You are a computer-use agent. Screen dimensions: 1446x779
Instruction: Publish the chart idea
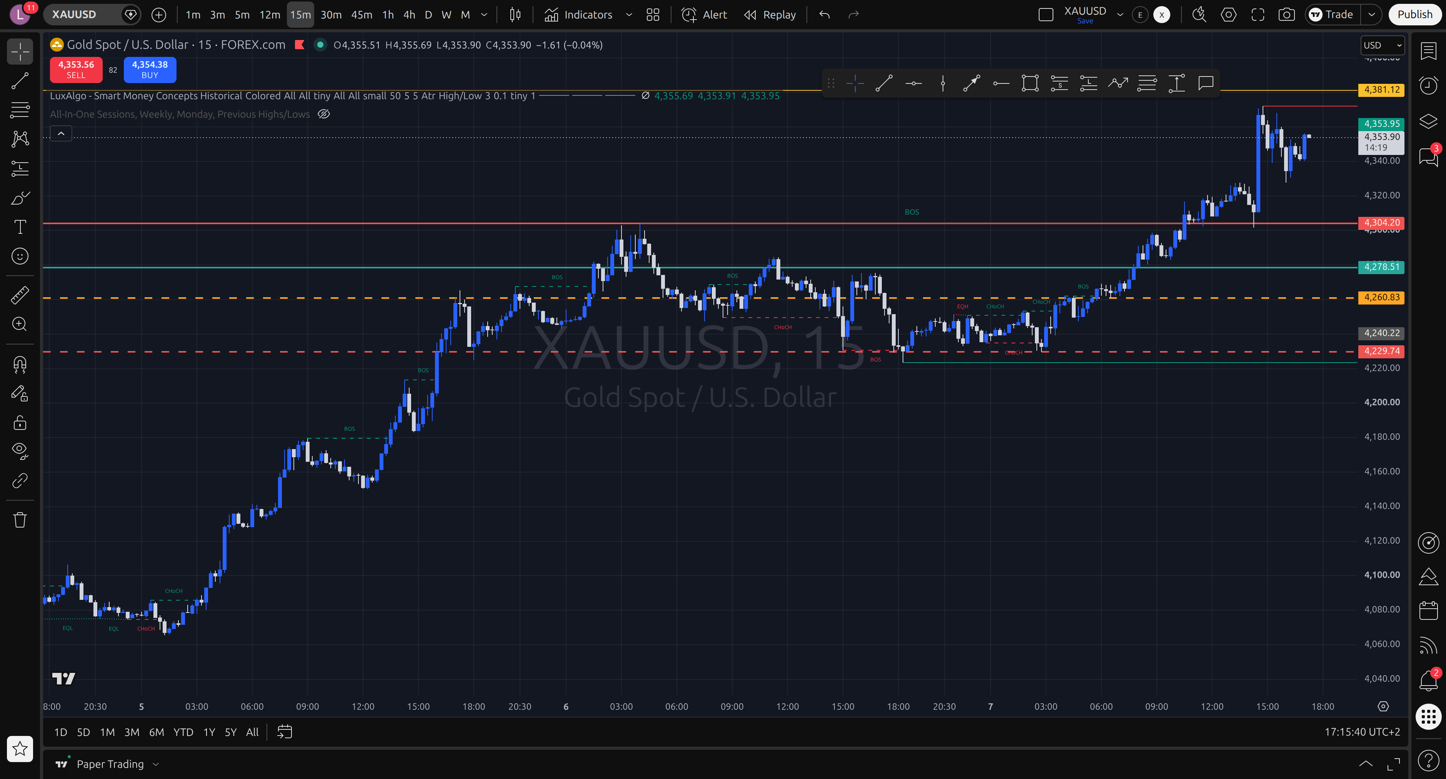tap(1414, 15)
